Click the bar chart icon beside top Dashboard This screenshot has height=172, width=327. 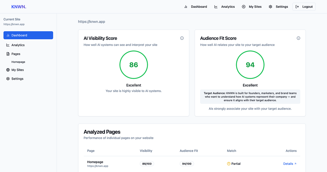[186, 7]
